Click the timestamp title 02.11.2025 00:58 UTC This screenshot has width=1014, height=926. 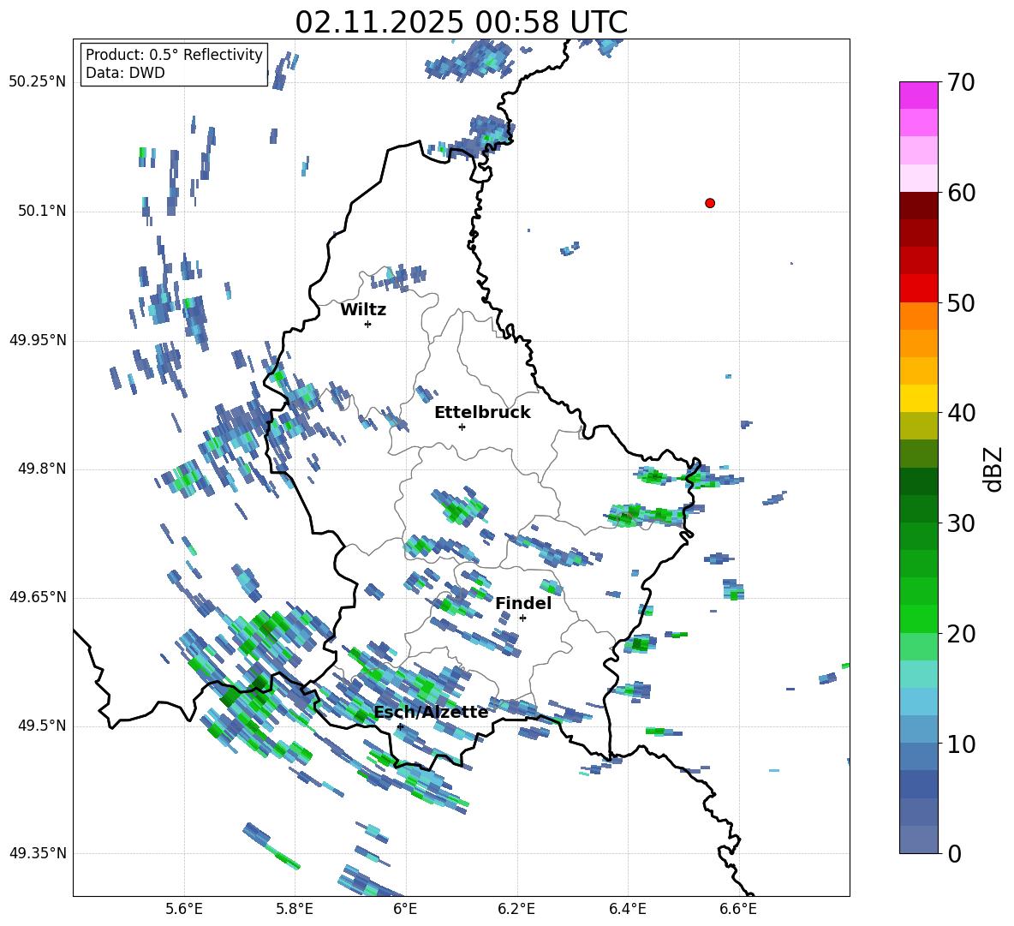coord(461,22)
